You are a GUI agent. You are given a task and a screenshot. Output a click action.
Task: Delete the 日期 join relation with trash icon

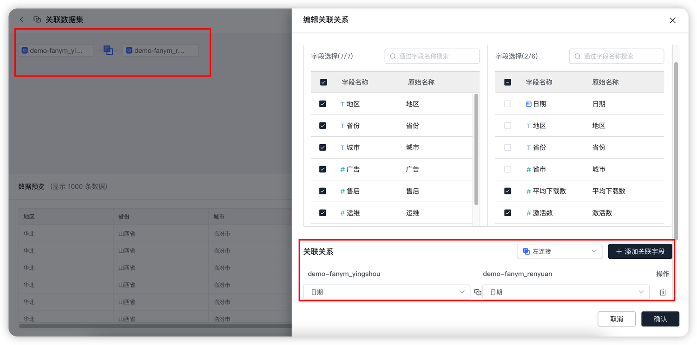[x=663, y=292]
